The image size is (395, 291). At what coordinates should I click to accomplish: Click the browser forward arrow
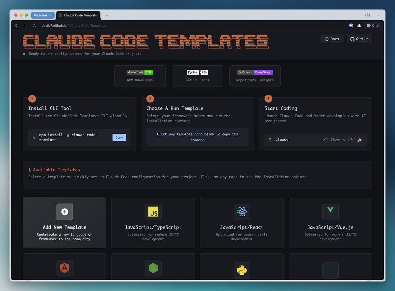point(25,25)
